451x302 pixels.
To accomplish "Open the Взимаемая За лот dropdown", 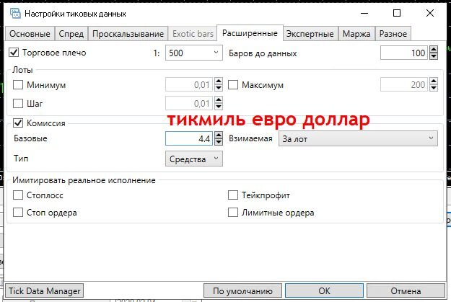I will click(x=358, y=139).
